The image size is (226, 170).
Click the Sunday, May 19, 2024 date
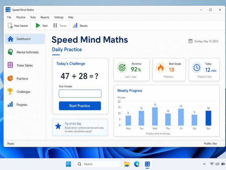pyautogui.click(x=206, y=41)
